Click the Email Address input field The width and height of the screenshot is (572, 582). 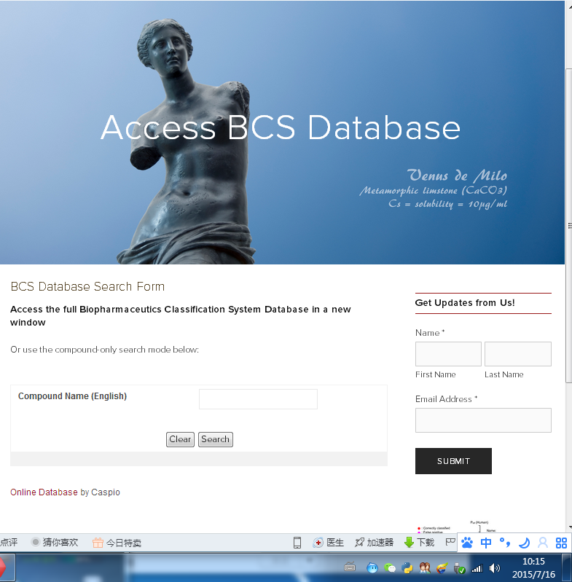(x=483, y=420)
